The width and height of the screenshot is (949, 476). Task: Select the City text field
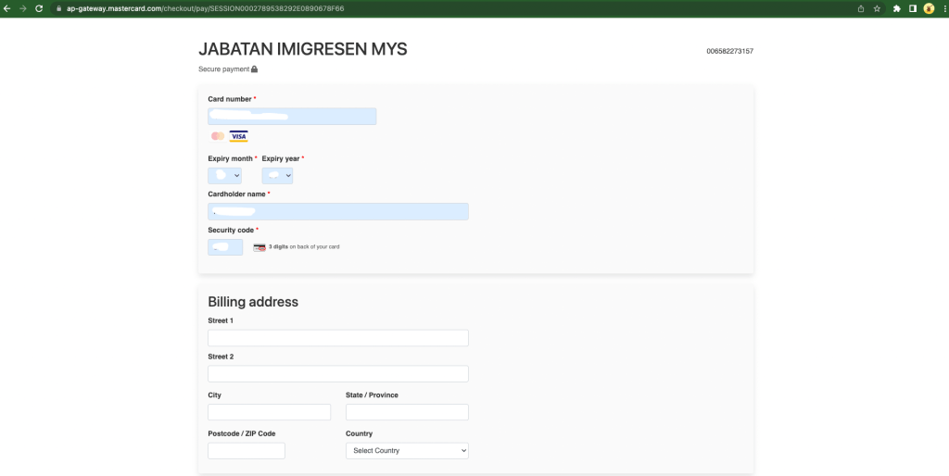(270, 412)
